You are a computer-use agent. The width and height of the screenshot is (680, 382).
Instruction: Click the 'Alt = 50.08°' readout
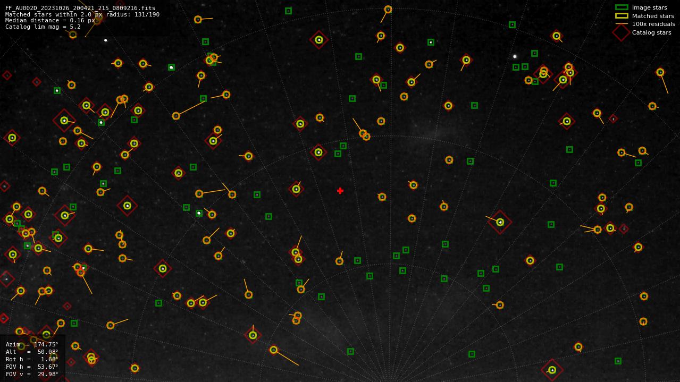click(32, 352)
